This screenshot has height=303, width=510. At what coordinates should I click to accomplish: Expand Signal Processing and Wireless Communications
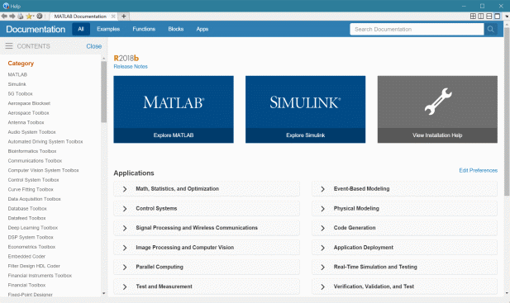(207, 228)
